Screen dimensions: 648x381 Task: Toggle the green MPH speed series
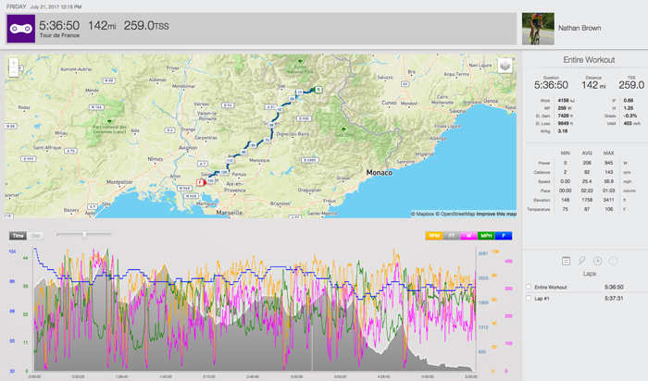[x=486, y=236]
